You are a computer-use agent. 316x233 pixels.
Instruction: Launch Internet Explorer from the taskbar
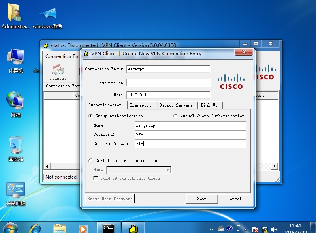point(35,229)
